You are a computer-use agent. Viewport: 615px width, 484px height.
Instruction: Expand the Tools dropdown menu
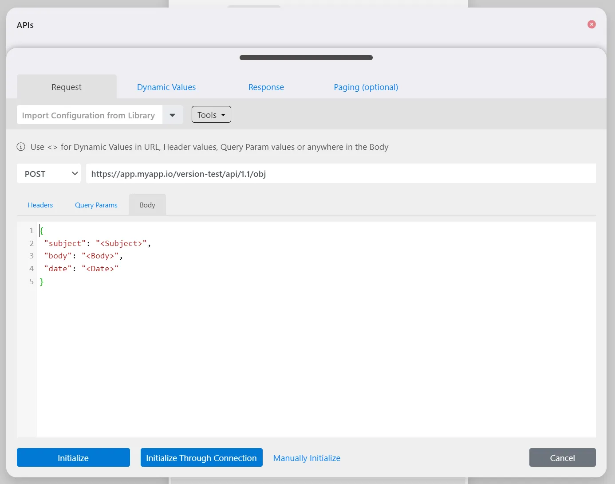(x=211, y=115)
